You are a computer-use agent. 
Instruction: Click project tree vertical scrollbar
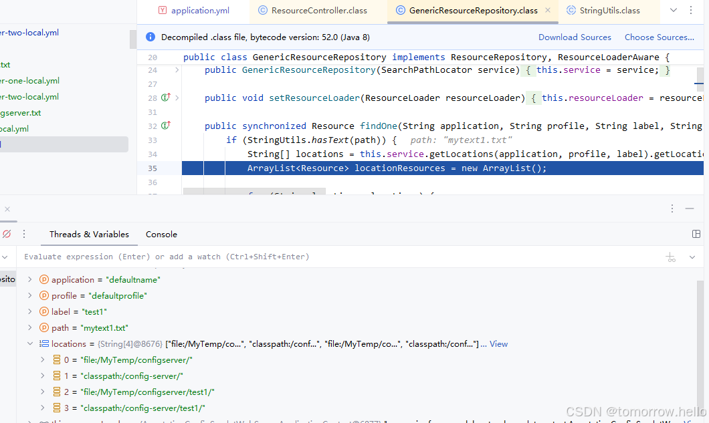point(133,39)
